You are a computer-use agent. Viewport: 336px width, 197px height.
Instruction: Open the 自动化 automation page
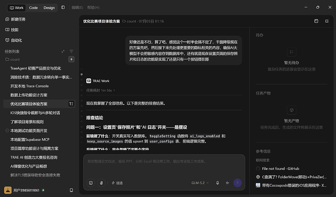pos(14,40)
